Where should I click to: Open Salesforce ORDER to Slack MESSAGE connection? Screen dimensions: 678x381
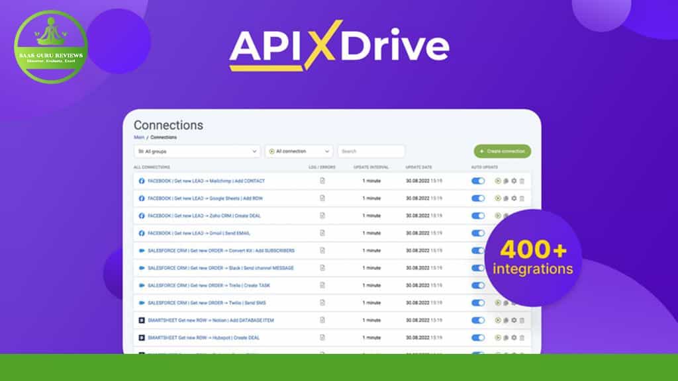[220, 268]
